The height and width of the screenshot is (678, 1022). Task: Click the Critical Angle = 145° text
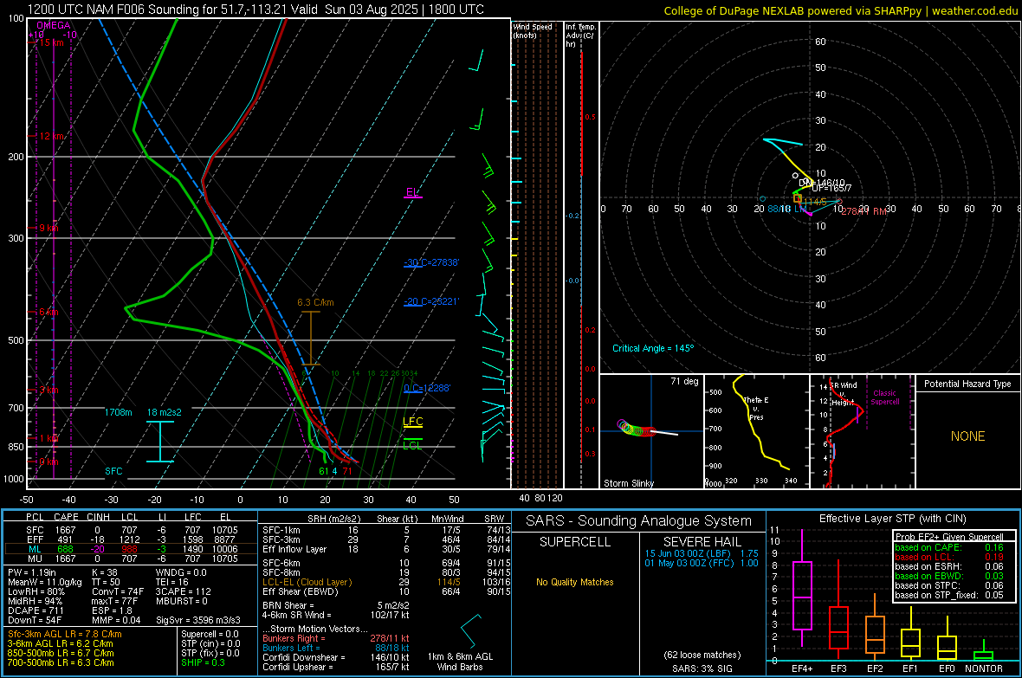click(653, 348)
